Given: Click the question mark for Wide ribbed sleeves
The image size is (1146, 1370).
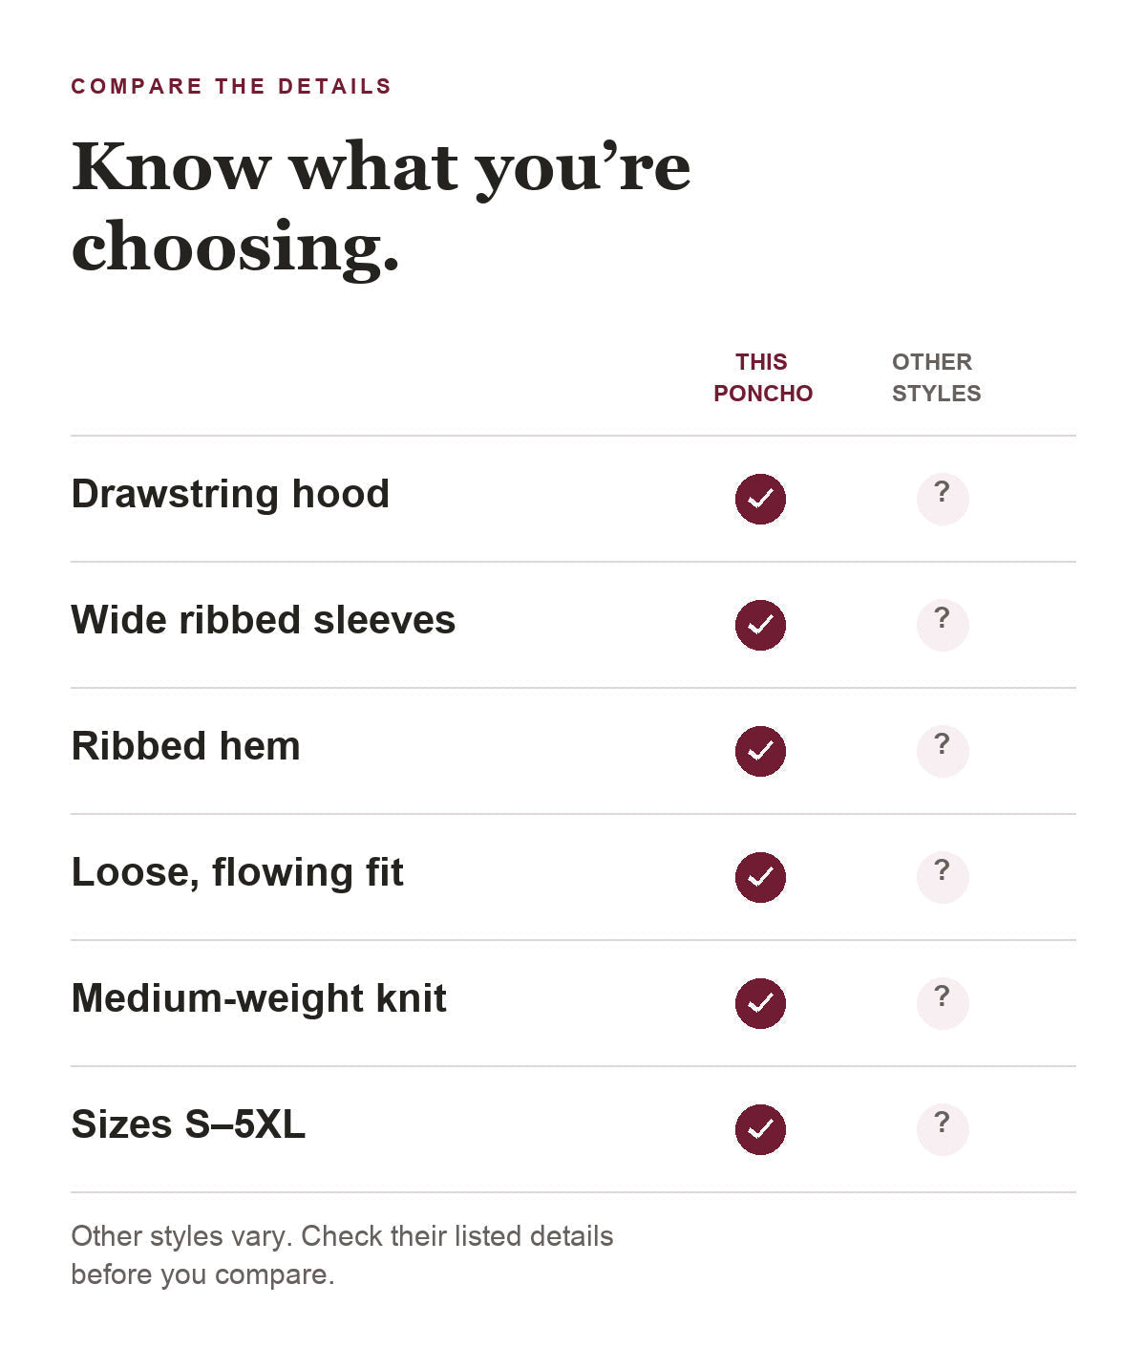Looking at the screenshot, I should (x=943, y=625).
